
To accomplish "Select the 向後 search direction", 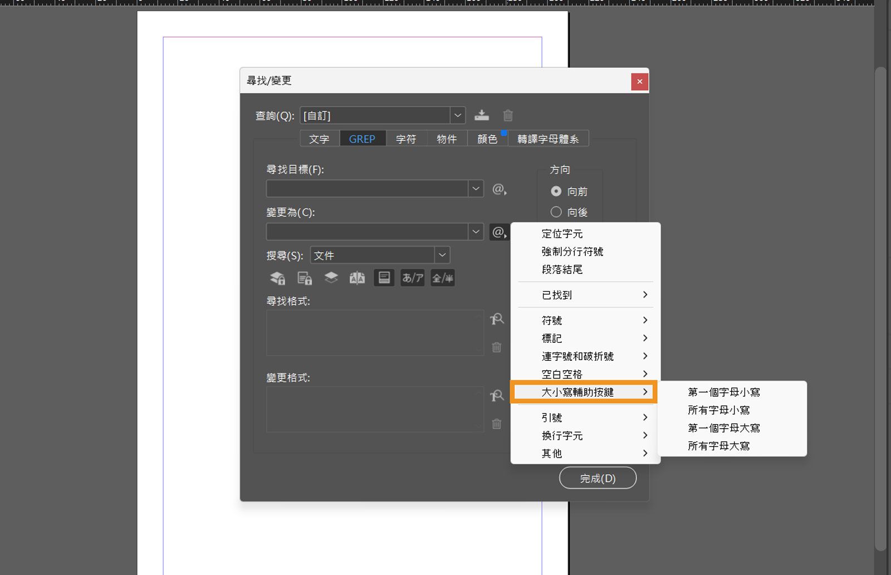I will (556, 212).
